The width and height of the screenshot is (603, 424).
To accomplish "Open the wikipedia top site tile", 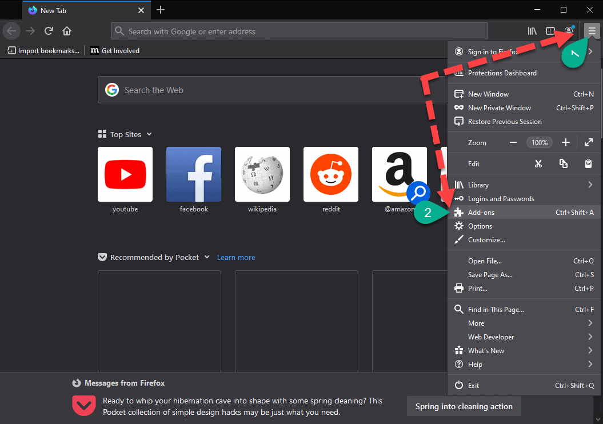I will tap(262, 174).
